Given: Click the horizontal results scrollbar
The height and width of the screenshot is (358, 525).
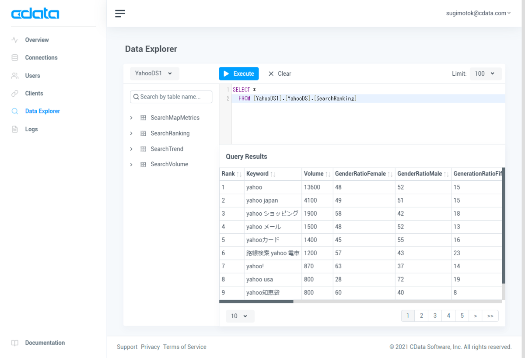Looking at the screenshot, I should (256, 302).
